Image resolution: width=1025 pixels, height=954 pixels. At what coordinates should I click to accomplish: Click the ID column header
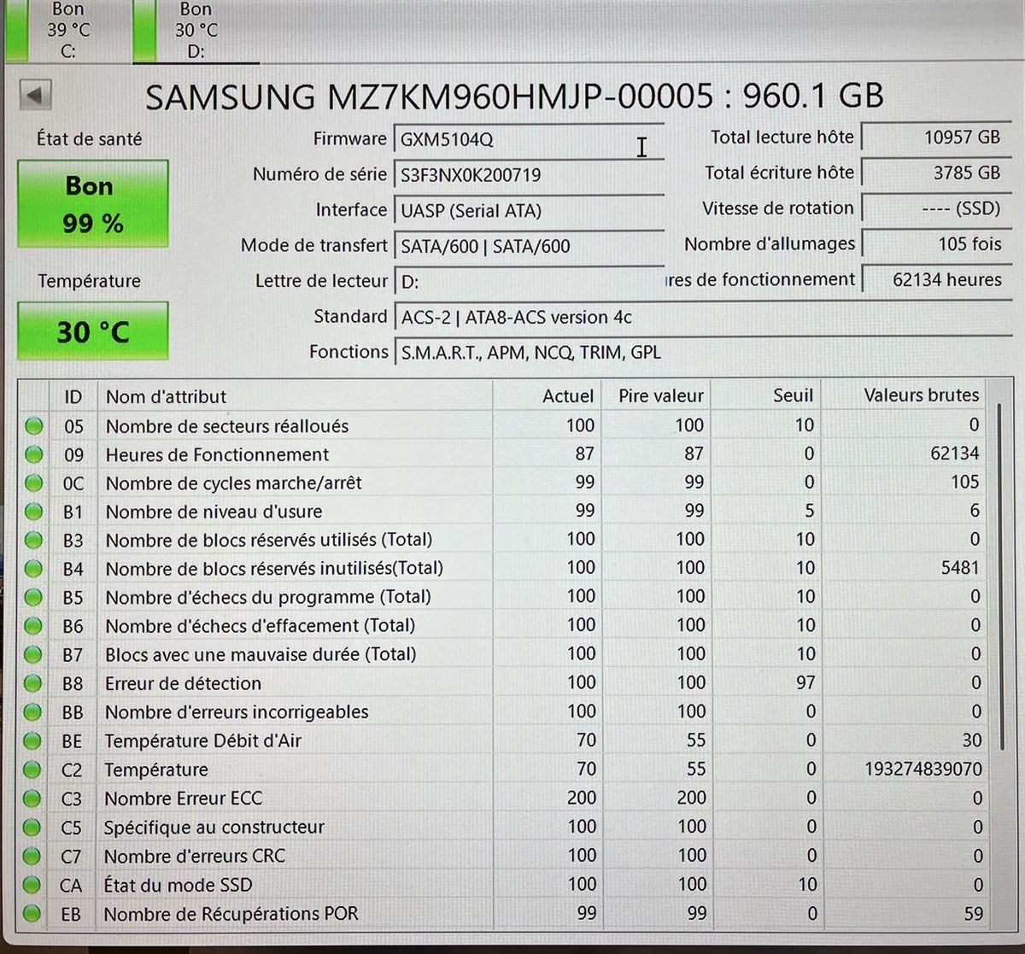point(73,396)
